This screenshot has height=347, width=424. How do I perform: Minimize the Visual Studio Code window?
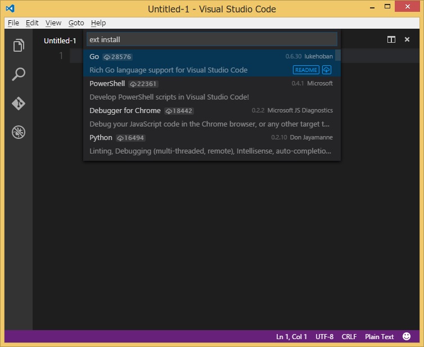tap(372, 7)
